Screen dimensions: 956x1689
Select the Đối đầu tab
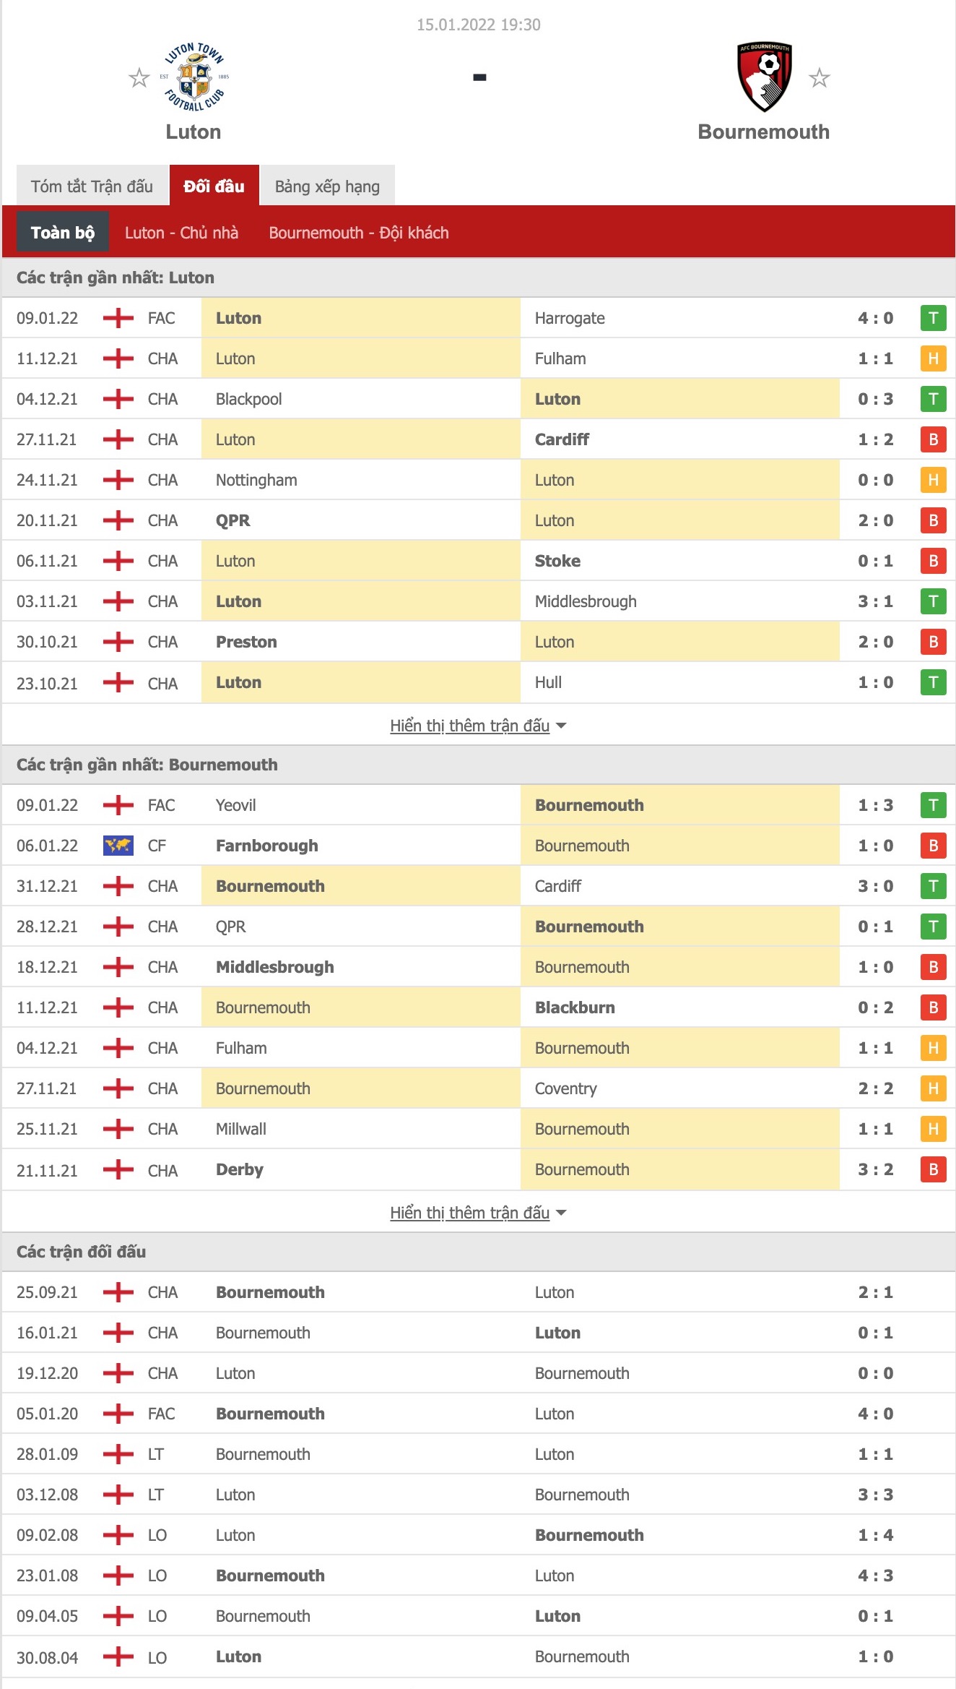click(x=214, y=186)
